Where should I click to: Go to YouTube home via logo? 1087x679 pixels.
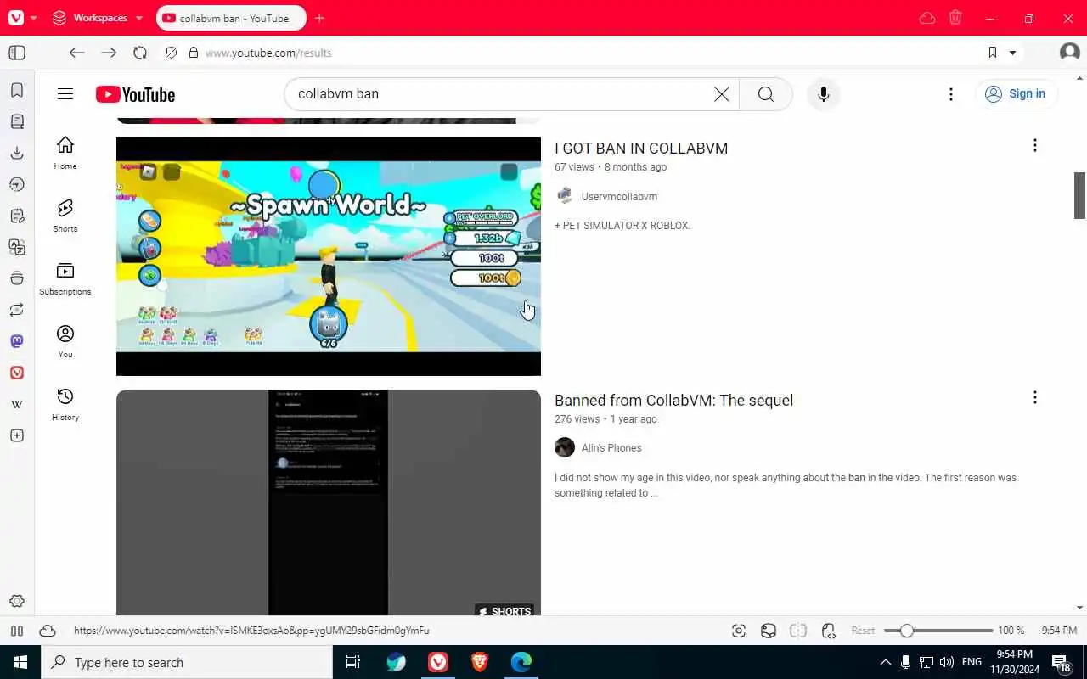point(136,94)
